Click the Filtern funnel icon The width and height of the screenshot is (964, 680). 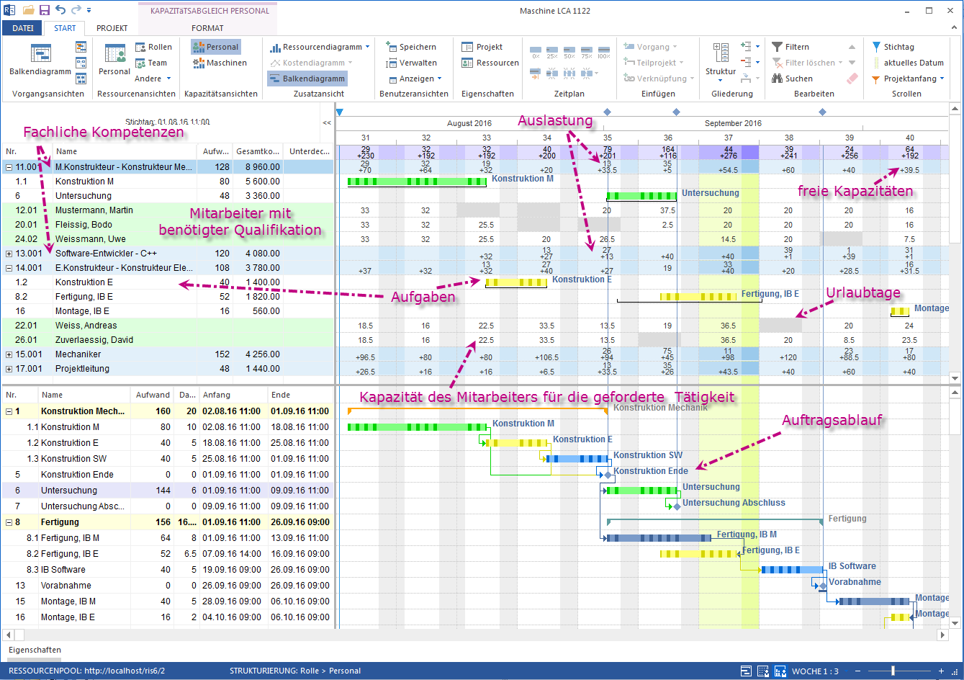tap(778, 47)
